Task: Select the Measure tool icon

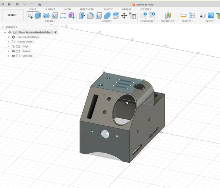Action: coord(183,16)
